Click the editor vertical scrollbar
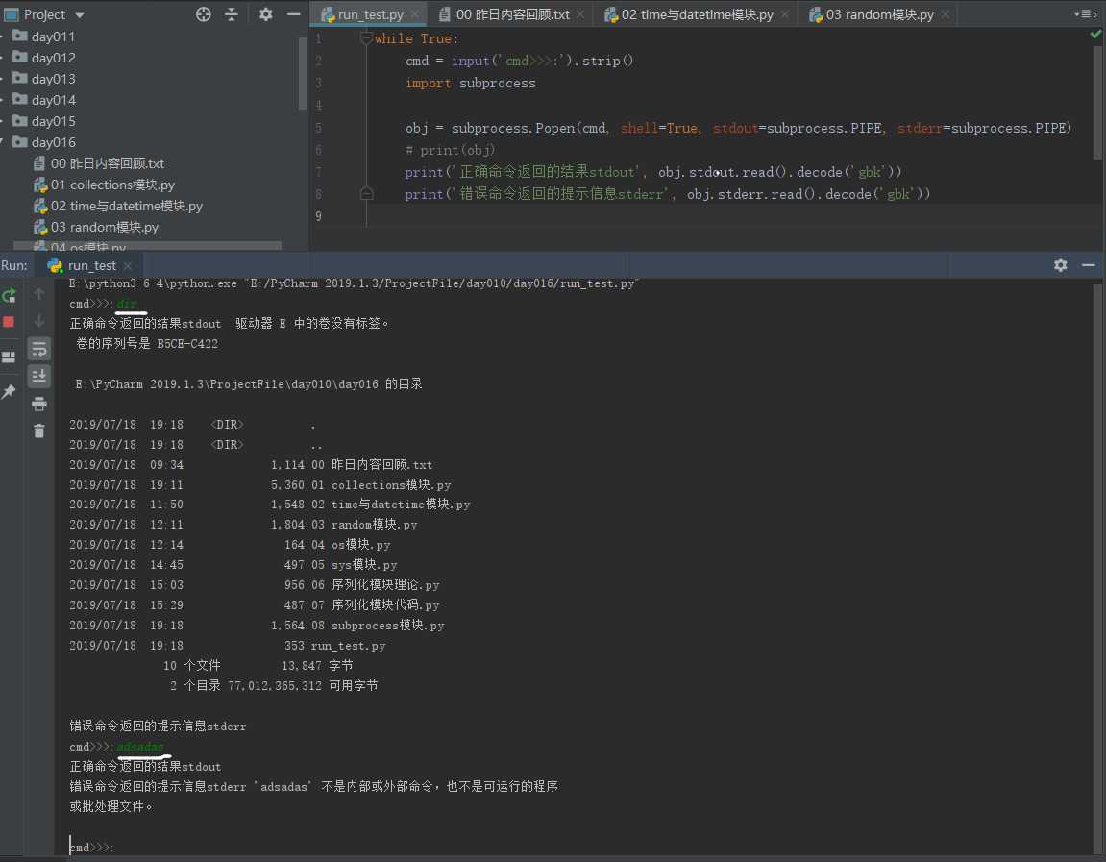This screenshot has height=862, width=1106. 1096,102
